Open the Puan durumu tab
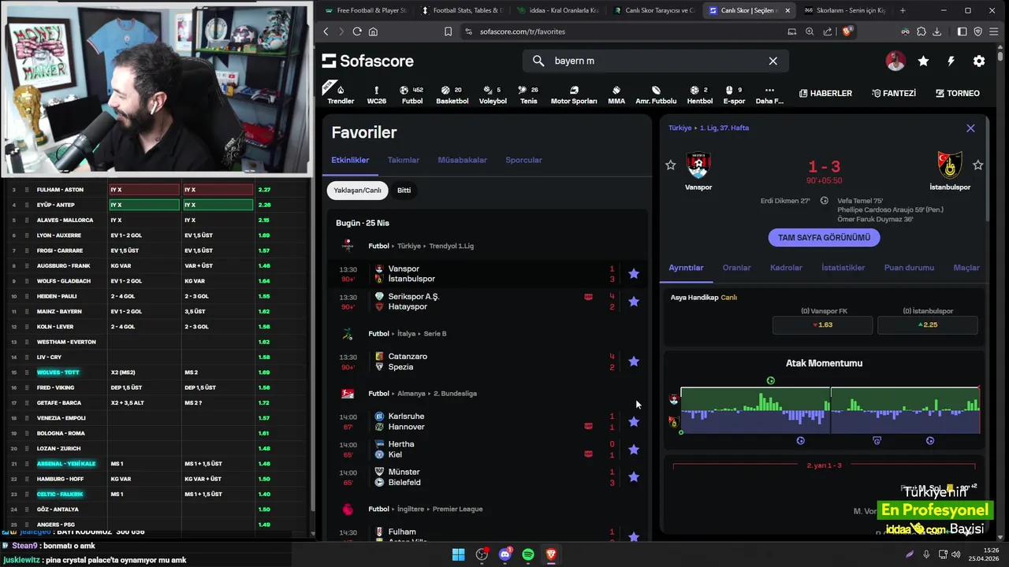This screenshot has height=567, width=1009. pos(909,268)
